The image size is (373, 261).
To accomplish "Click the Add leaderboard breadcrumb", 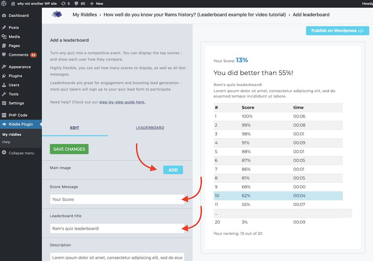I will point(311,15).
